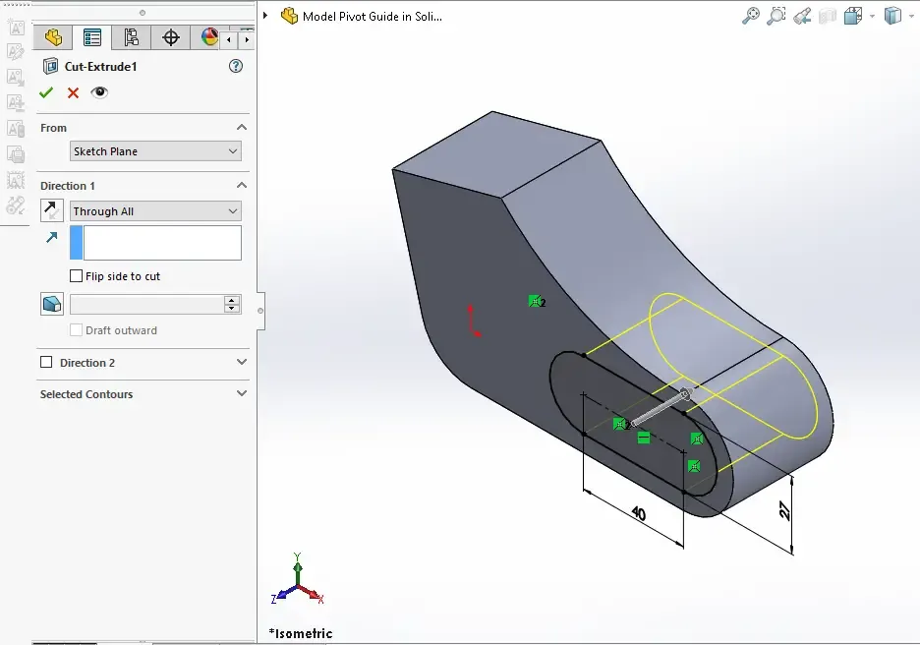
Task: Toggle the Draft On/Off button
Action: [x=52, y=304]
